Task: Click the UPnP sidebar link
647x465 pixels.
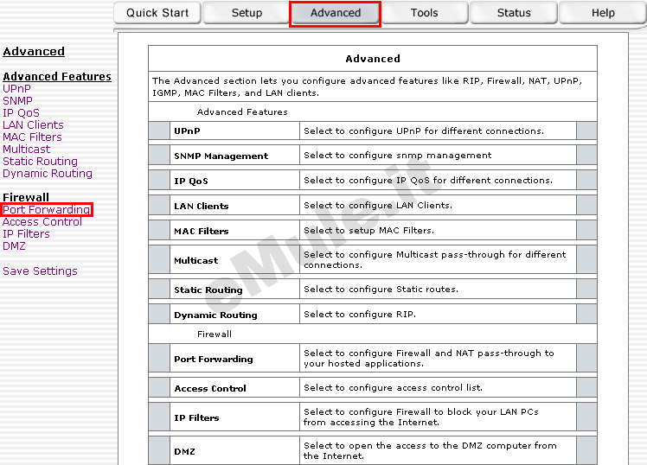Action: 16,89
